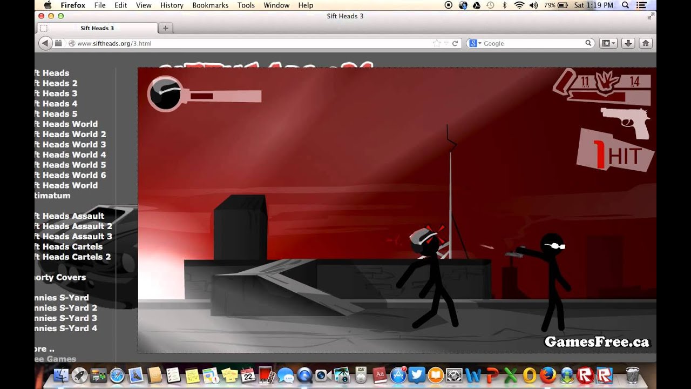Open the Firefox application menu
Viewport: 691px width, 389px height.
pos(73,5)
